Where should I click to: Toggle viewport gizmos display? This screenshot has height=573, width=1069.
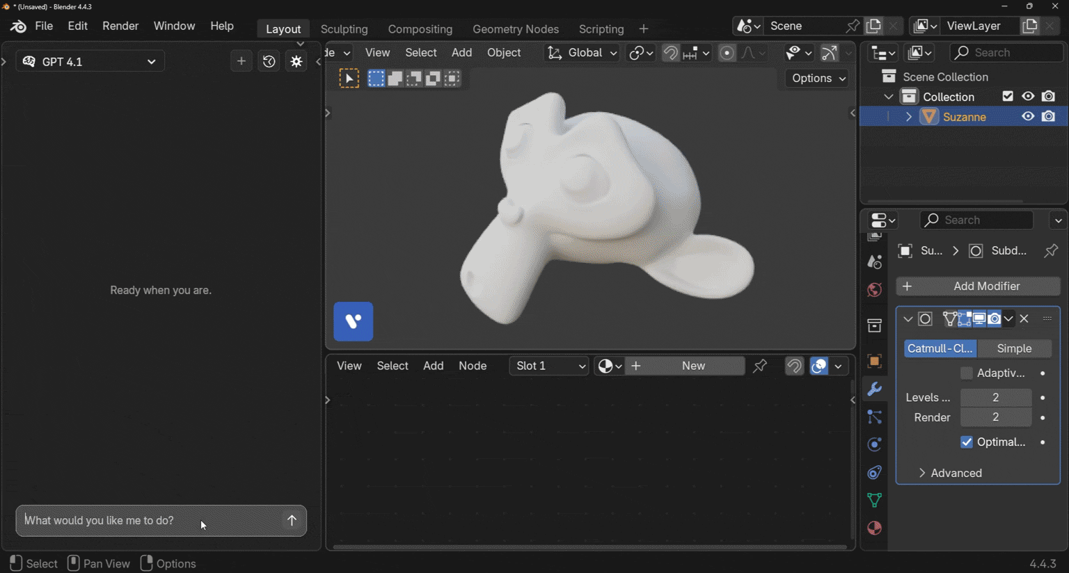point(830,53)
